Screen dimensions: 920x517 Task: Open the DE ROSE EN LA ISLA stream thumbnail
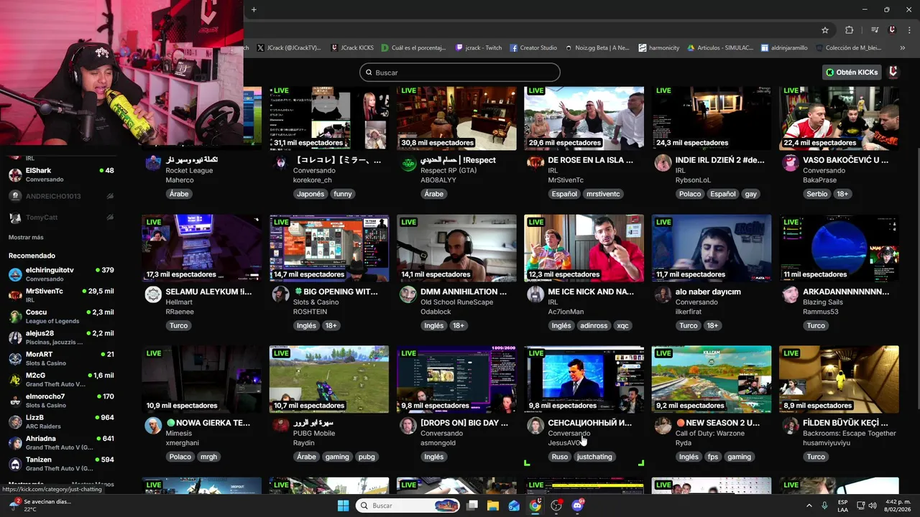point(584,118)
